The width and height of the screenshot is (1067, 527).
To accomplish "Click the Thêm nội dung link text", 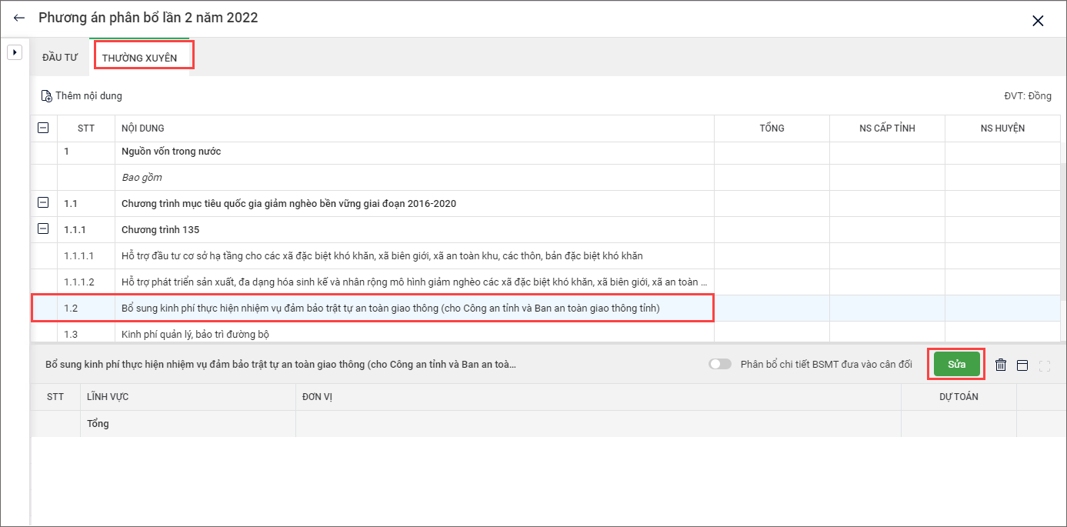I will [x=88, y=96].
